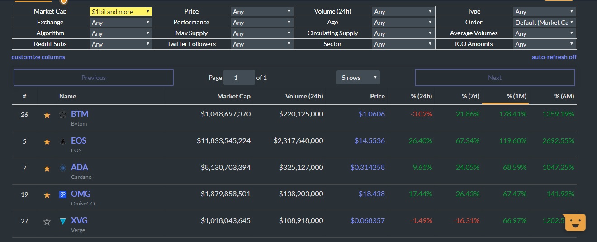Screen dimensions: 597x242
Task: Select the 1359.19% six-month value
Action: tap(559, 114)
